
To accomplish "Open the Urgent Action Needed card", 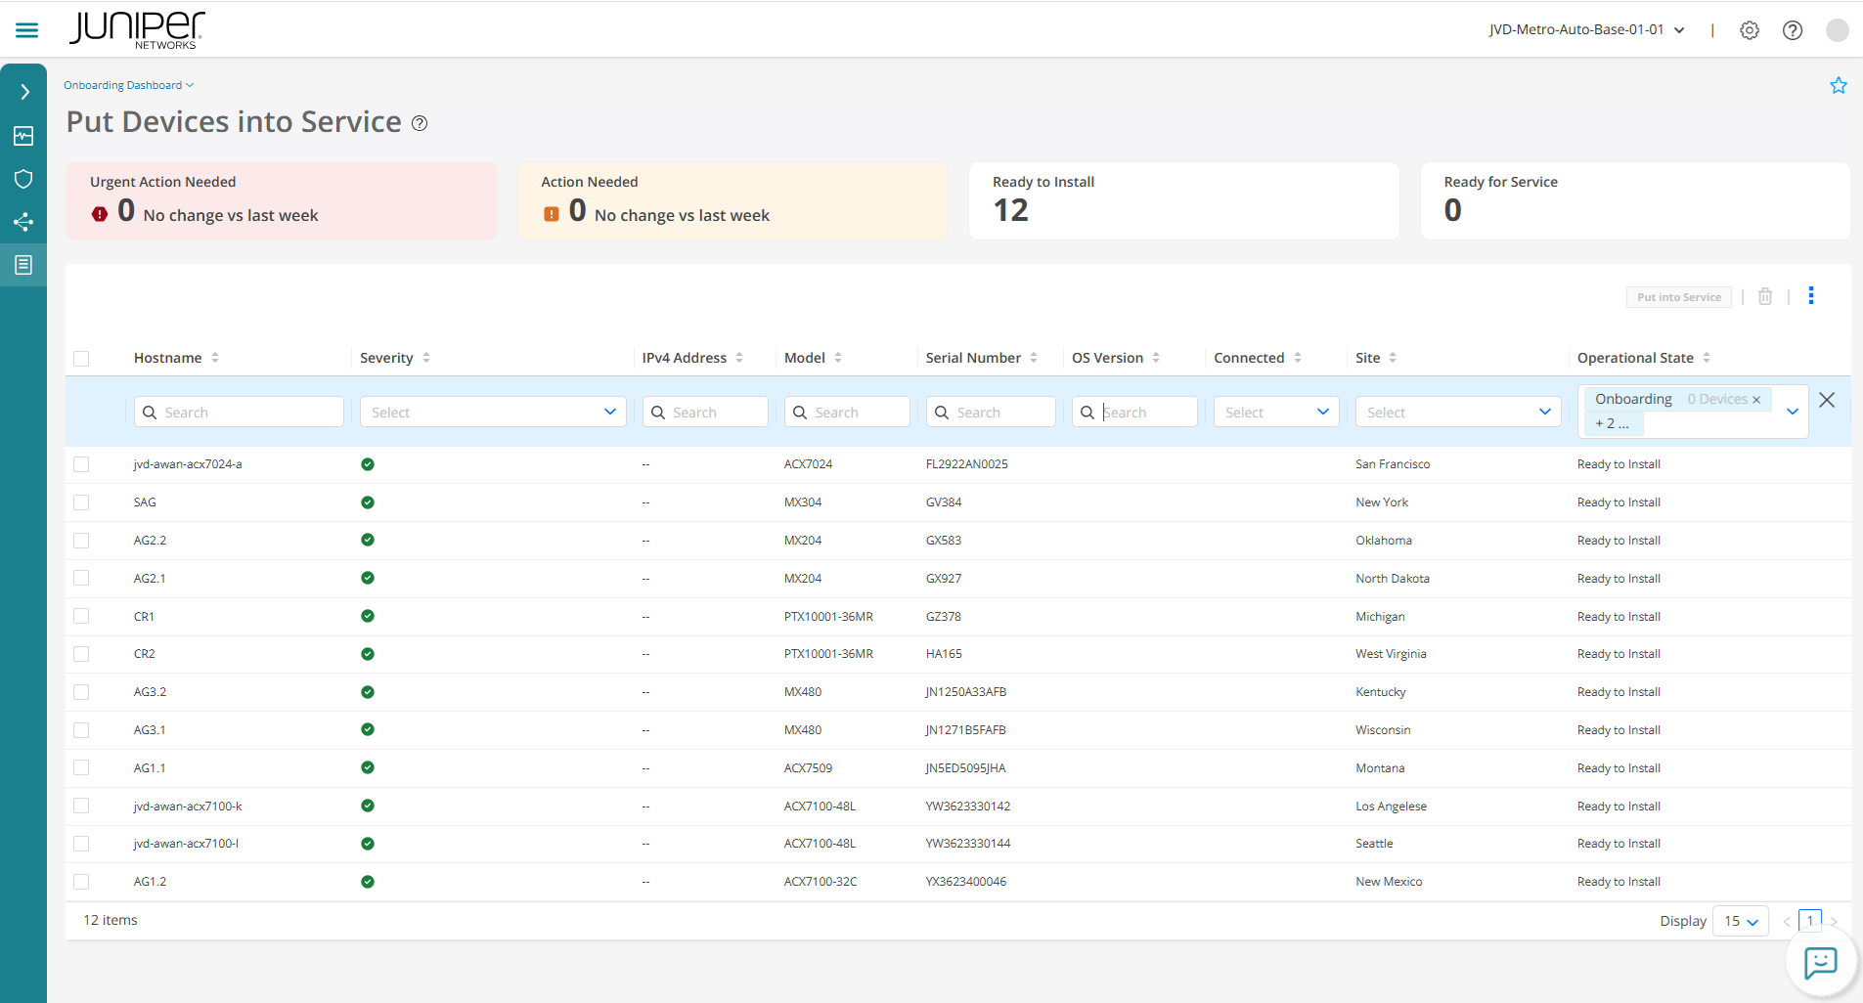I will coord(282,200).
